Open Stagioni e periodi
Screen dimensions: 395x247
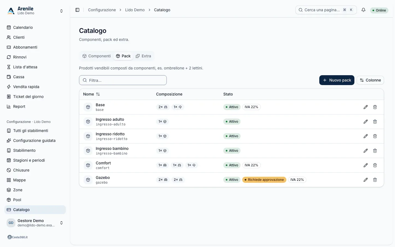pos(35,160)
